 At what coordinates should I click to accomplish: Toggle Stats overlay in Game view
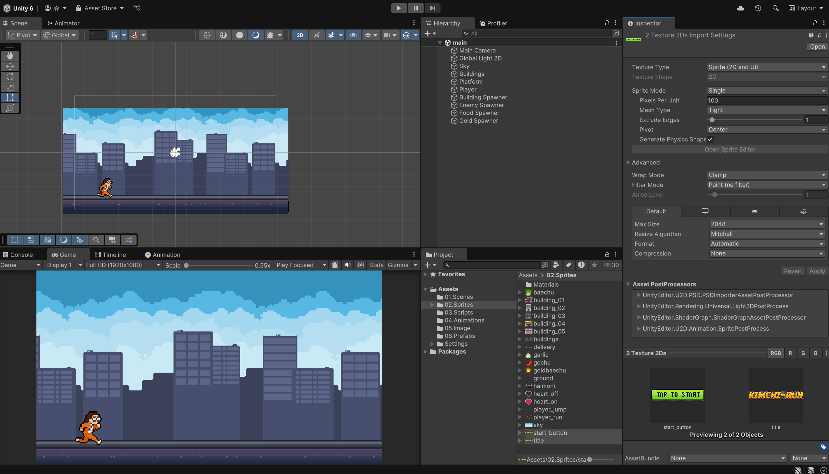point(376,265)
